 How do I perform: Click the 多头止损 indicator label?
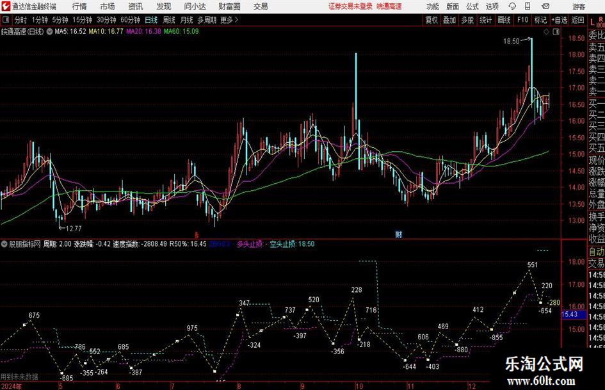click(x=249, y=244)
